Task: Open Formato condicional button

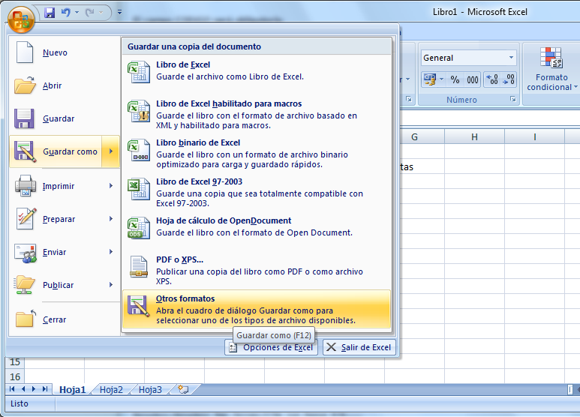Action: [551, 69]
